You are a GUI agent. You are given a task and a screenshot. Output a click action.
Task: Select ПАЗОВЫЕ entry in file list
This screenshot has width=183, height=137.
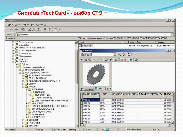87,46
